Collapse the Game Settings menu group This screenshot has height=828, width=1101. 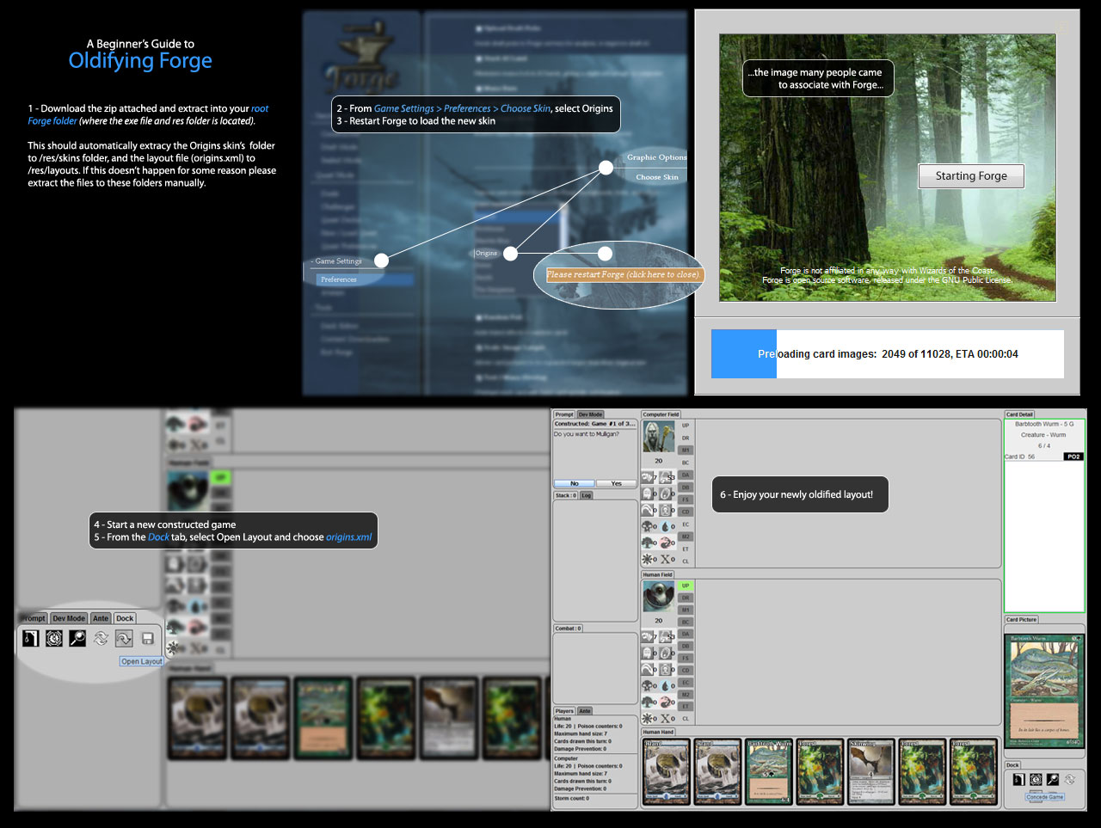tap(337, 261)
